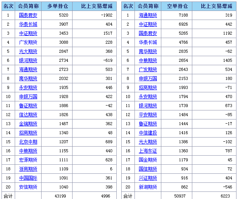238x199 pixels.
Task: Click 永安期货 link in 多单持仓 table
Action: click(28, 87)
